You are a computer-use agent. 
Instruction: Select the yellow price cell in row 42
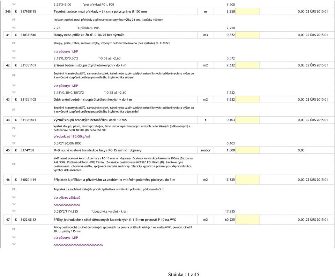(x=248, y=65)
